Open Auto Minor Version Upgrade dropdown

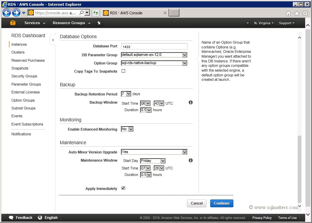[154, 152]
